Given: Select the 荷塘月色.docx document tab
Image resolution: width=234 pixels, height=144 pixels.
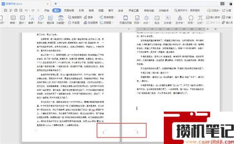Looking at the screenshot, I should click(25, 4).
